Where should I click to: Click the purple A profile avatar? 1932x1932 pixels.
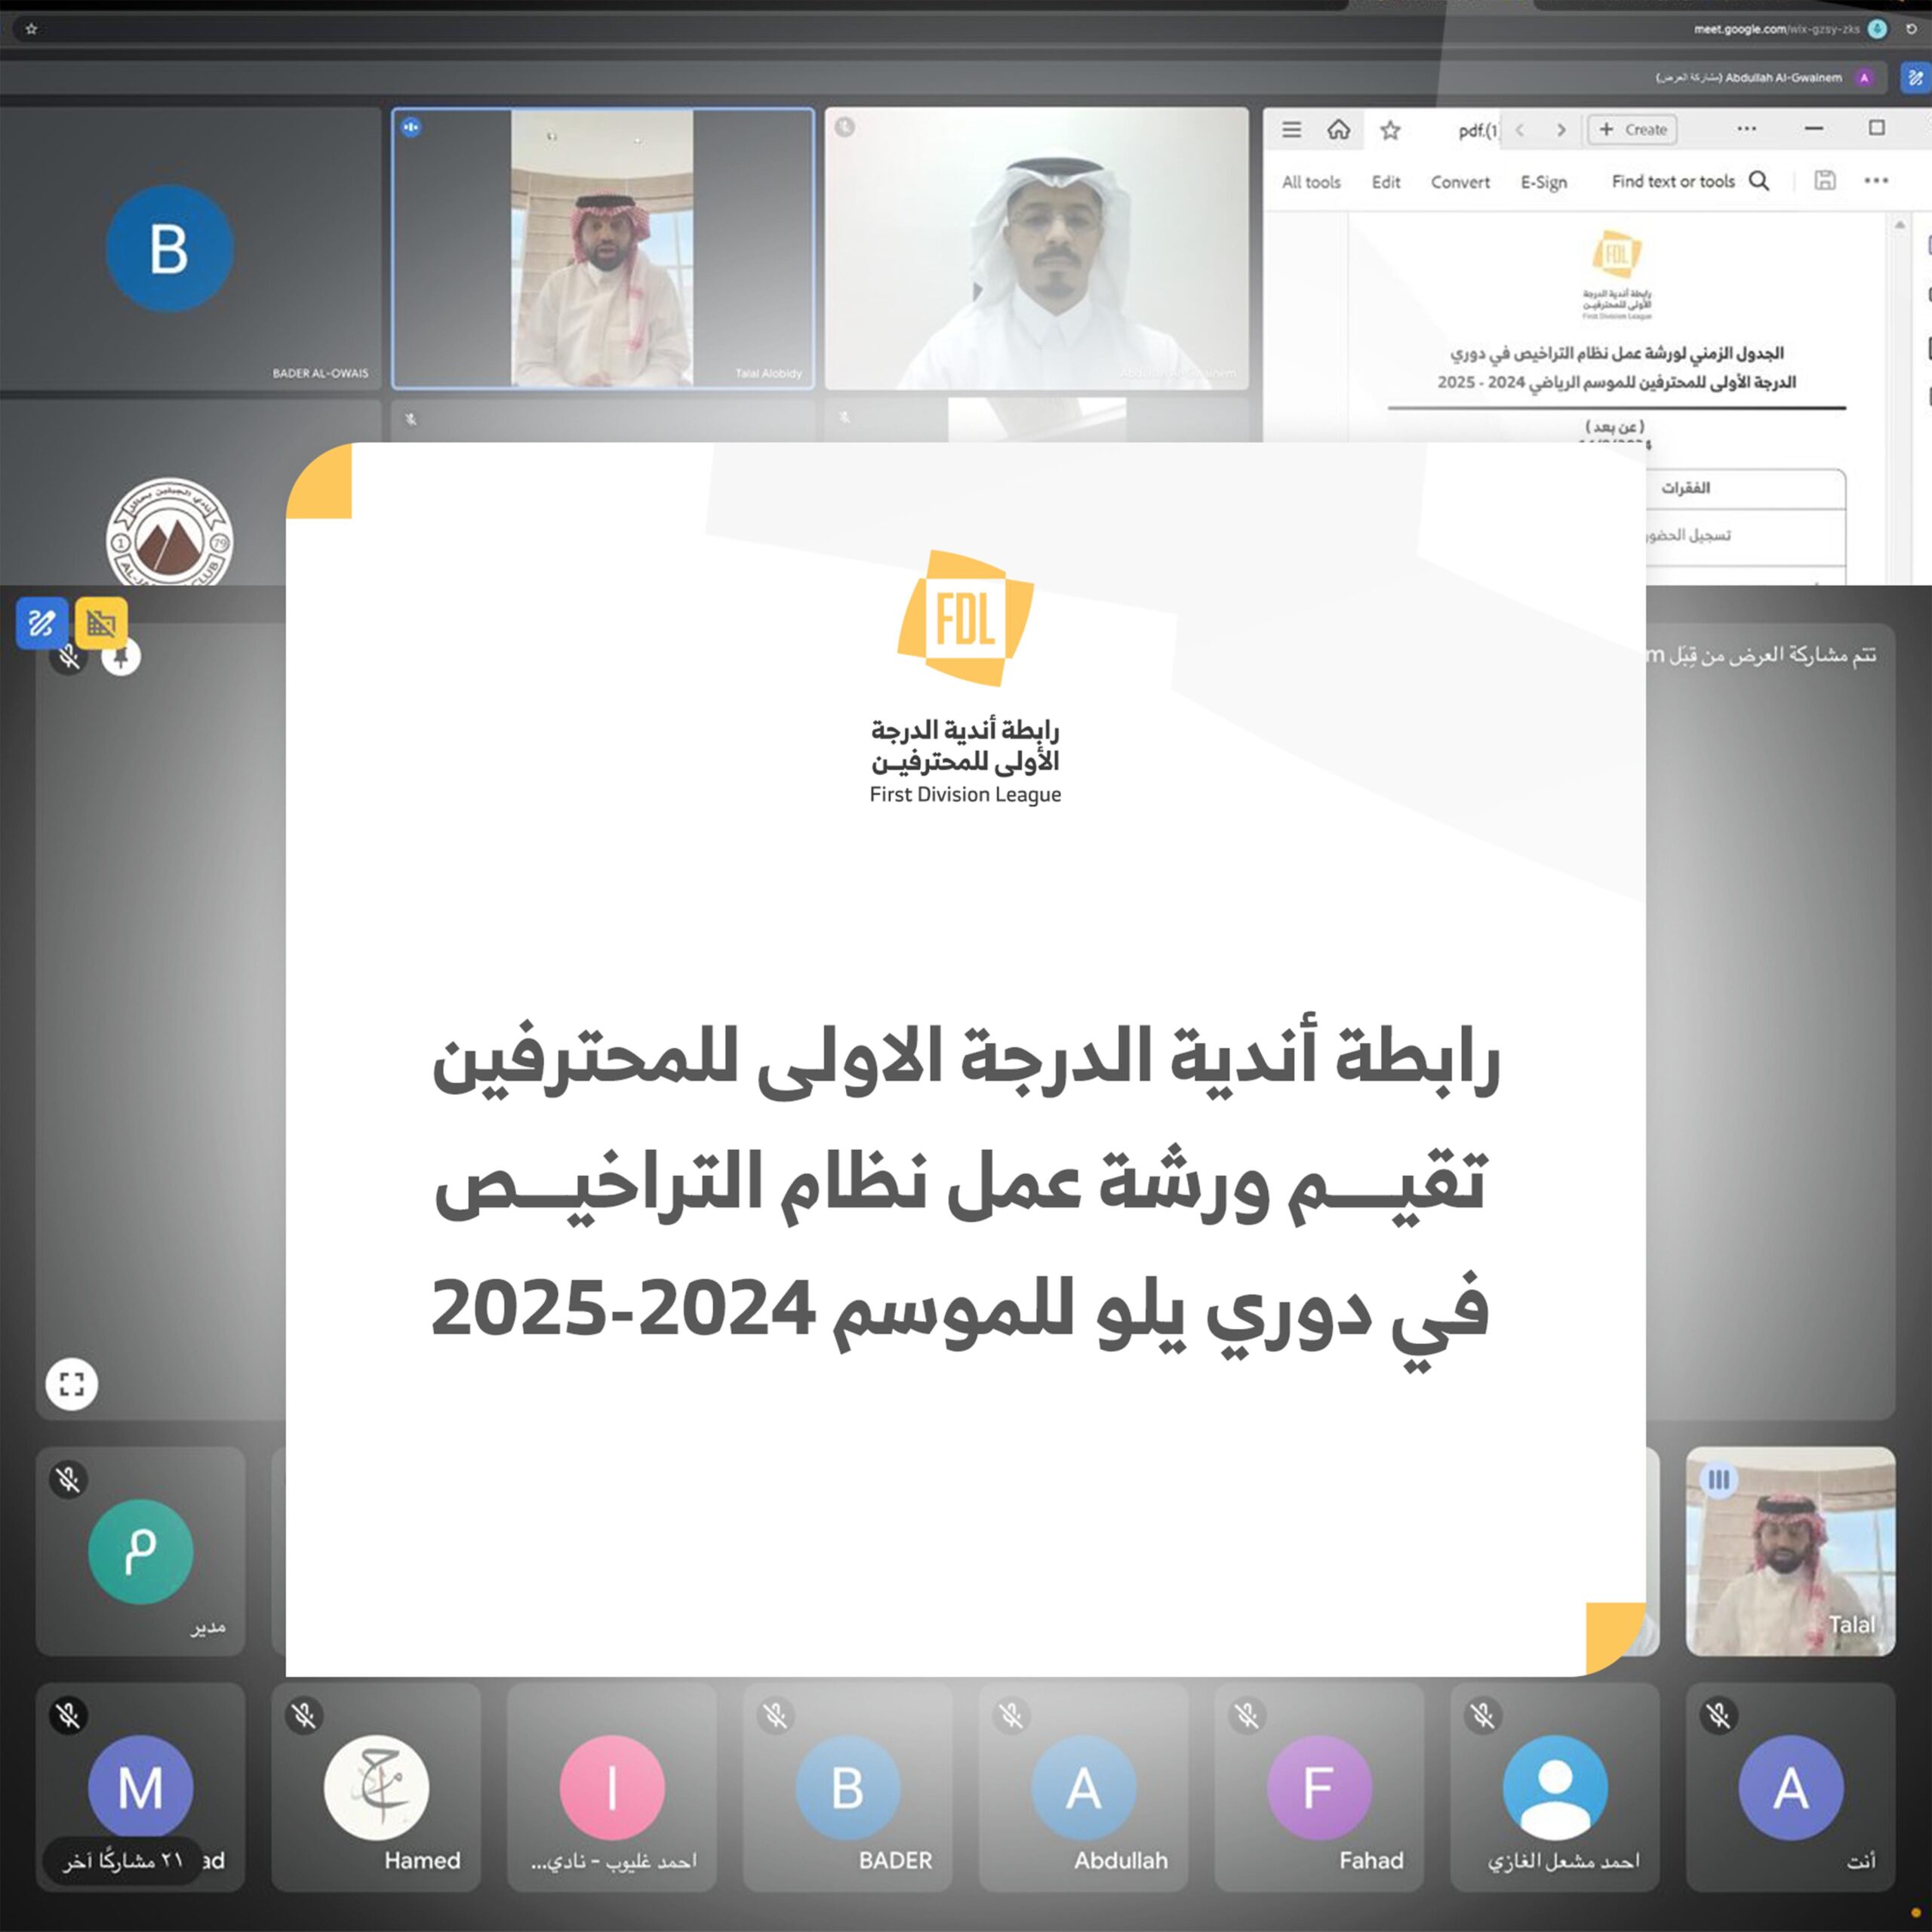coord(1864,78)
